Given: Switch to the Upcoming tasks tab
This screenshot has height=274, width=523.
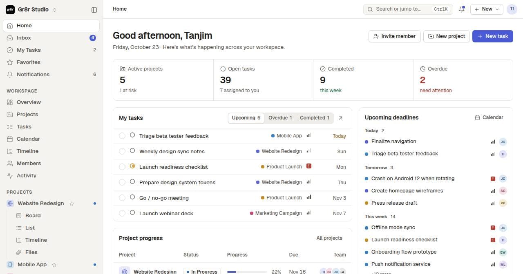Looking at the screenshot, I should (246, 118).
